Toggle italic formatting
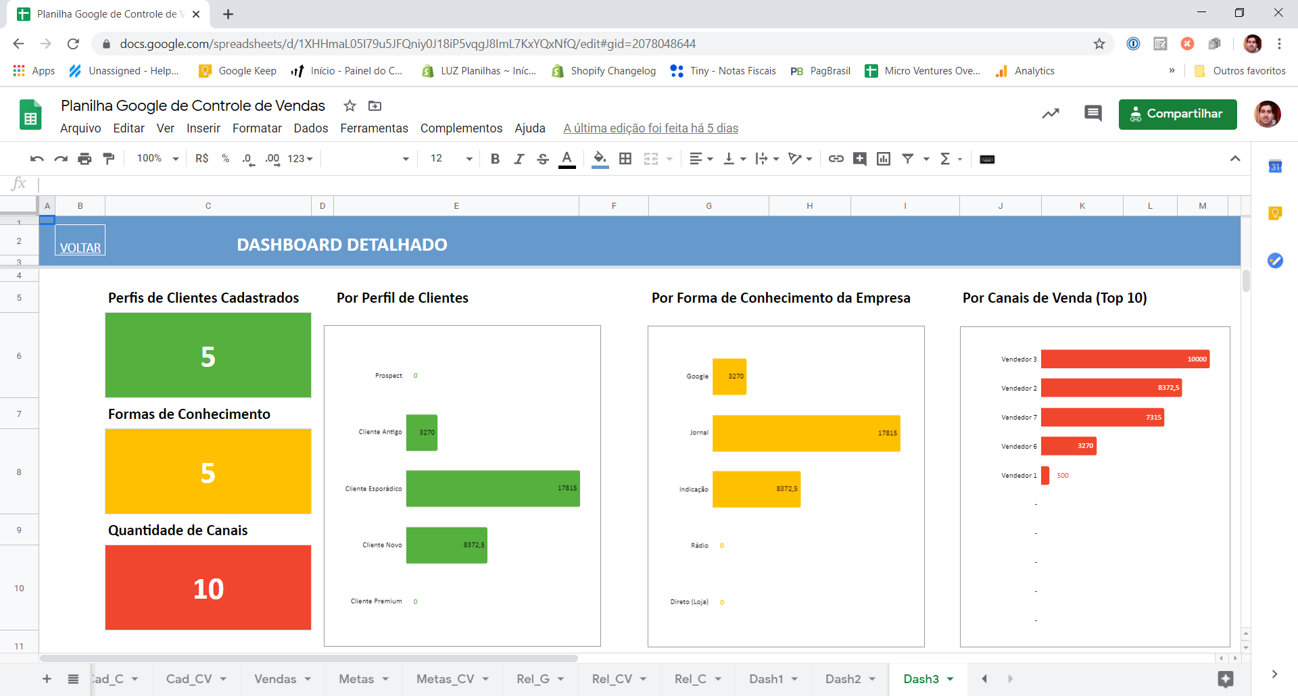1298x696 pixels. [x=519, y=159]
